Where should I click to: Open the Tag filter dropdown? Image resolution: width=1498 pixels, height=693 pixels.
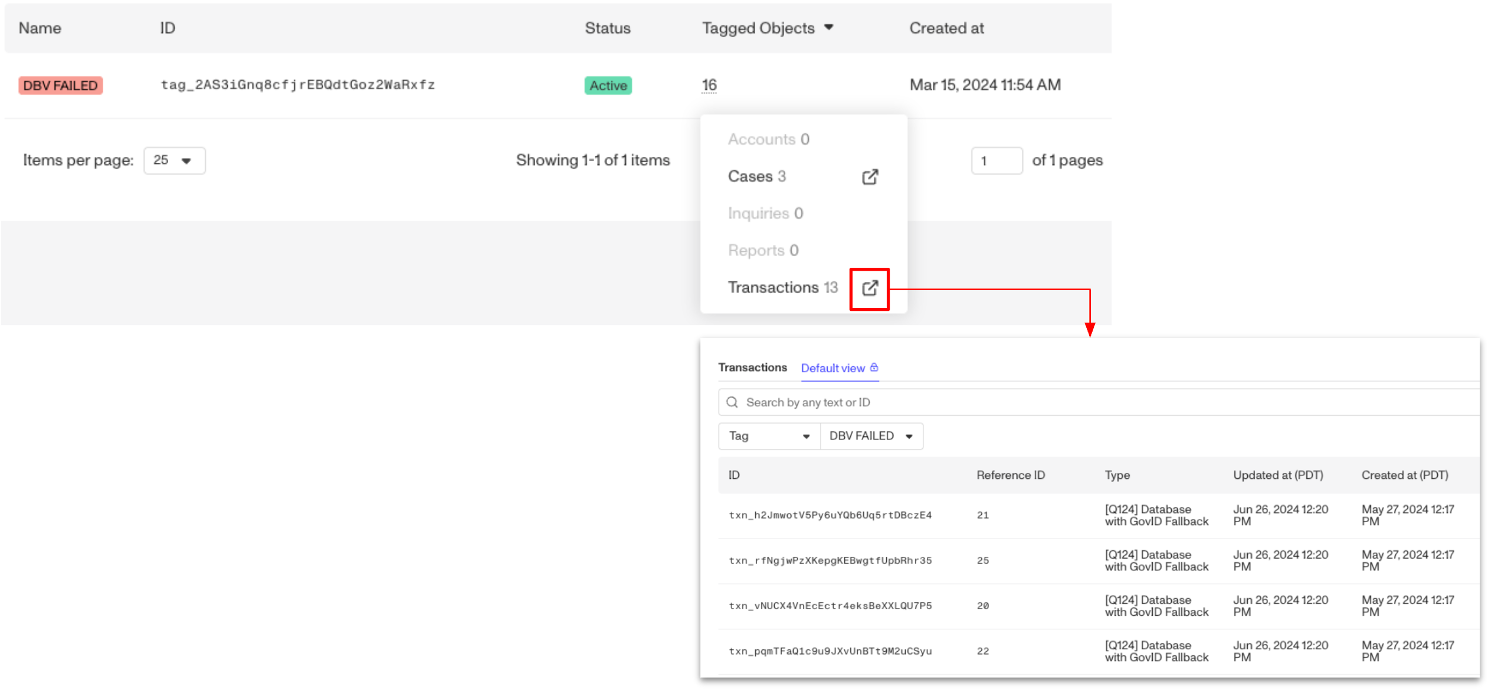click(769, 436)
